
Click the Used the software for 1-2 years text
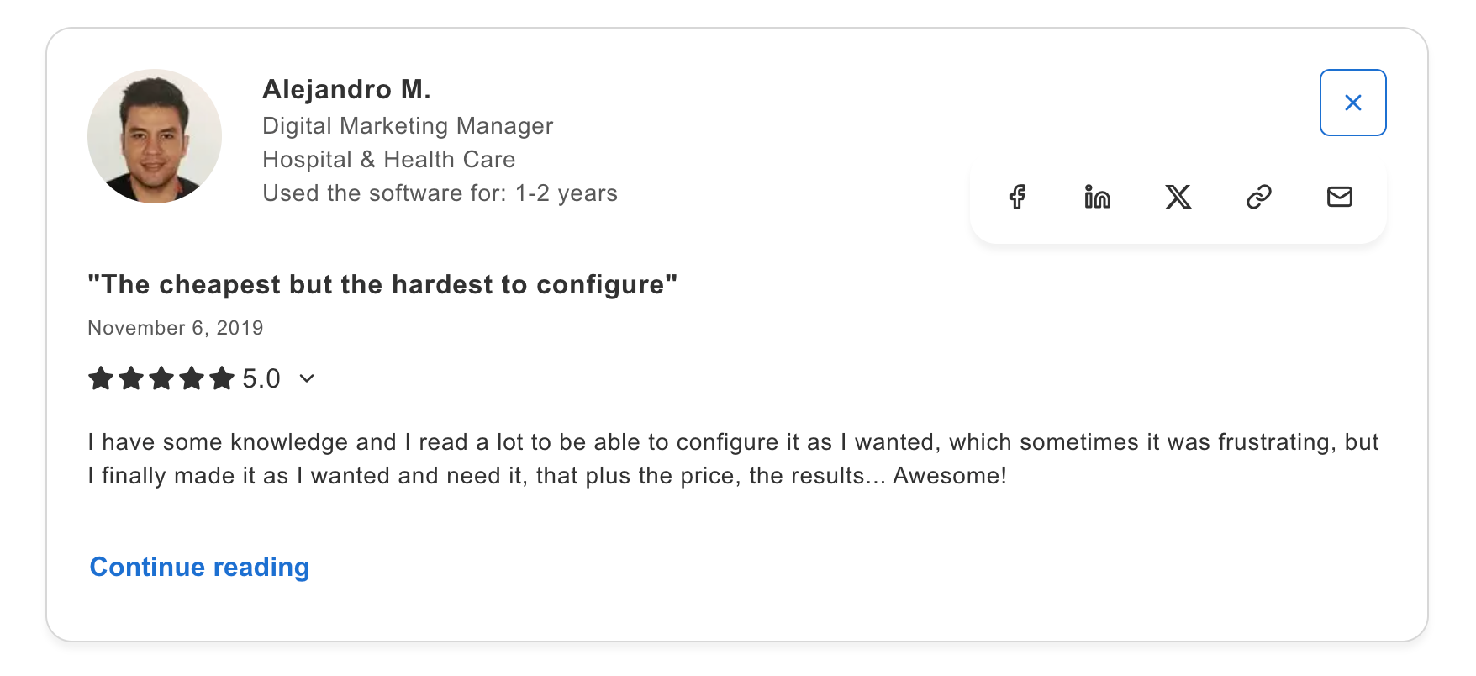(x=440, y=193)
